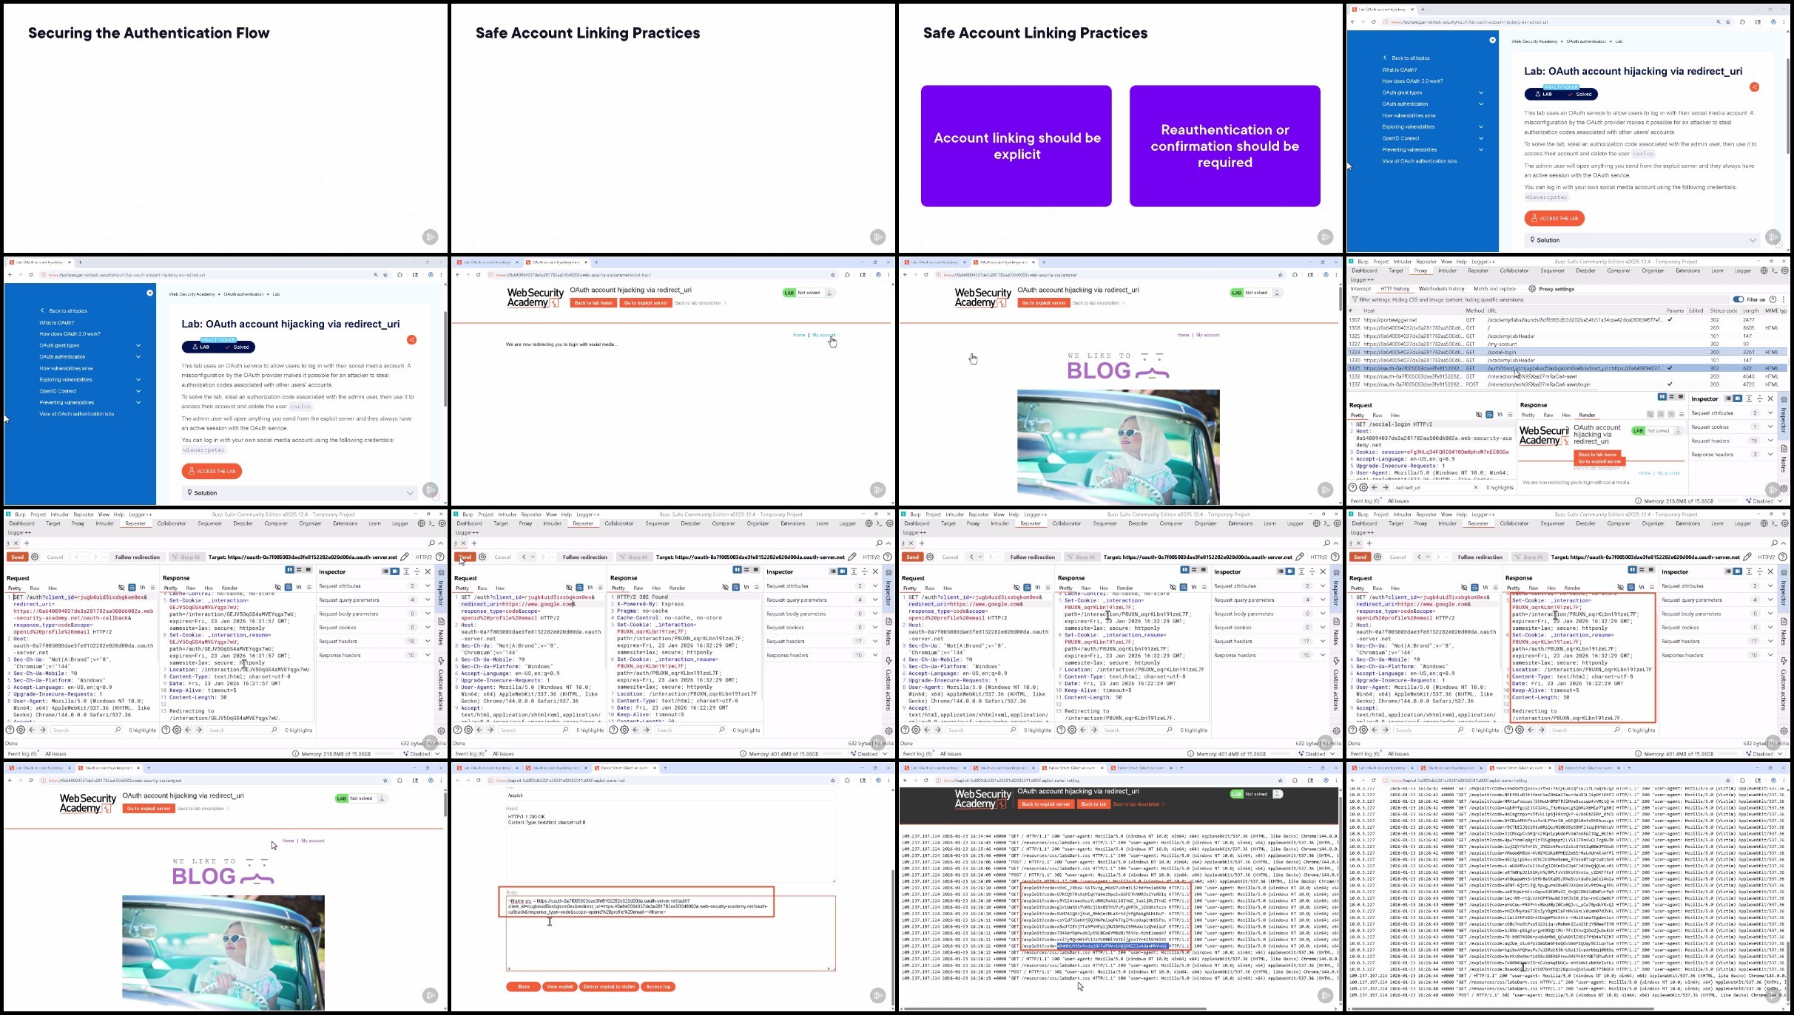
Task: Click funnel icon in Filter settings bar
Action: click(1355, 299)
